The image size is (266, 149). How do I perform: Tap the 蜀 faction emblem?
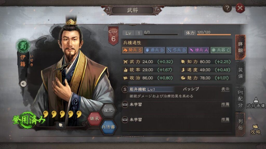23,46
